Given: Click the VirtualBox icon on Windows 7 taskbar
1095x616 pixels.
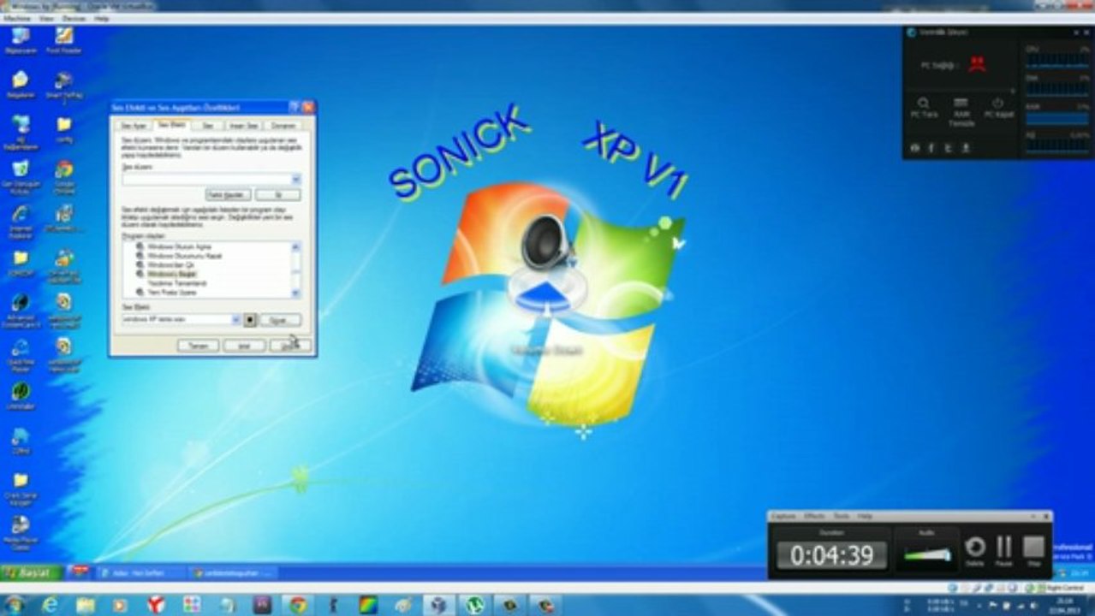Looking at the screenshot, I should tap(439, 605).
